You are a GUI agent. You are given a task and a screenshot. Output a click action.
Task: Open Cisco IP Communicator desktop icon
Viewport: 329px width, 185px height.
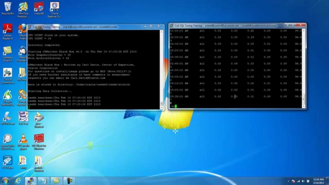pos(8,76)
